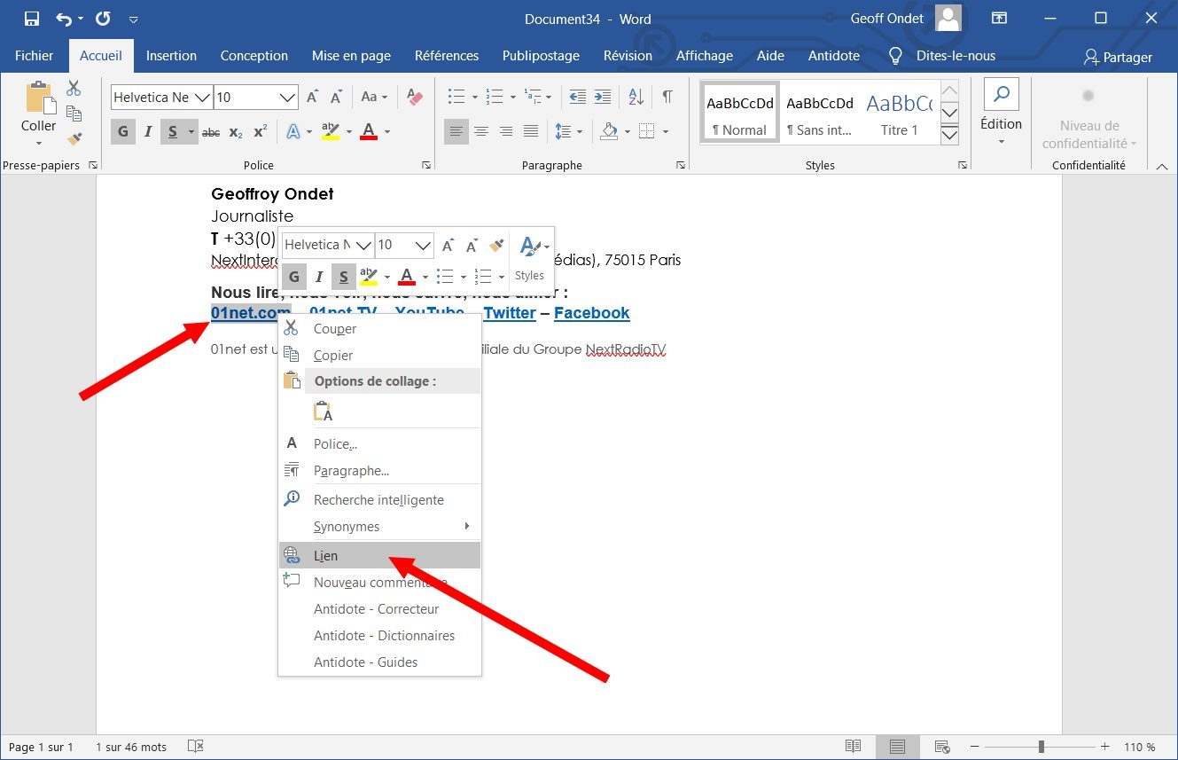The width and height of the screenshot is (1178, 760).
Task: Open the Insertion tab
Action: pos(171,55)
